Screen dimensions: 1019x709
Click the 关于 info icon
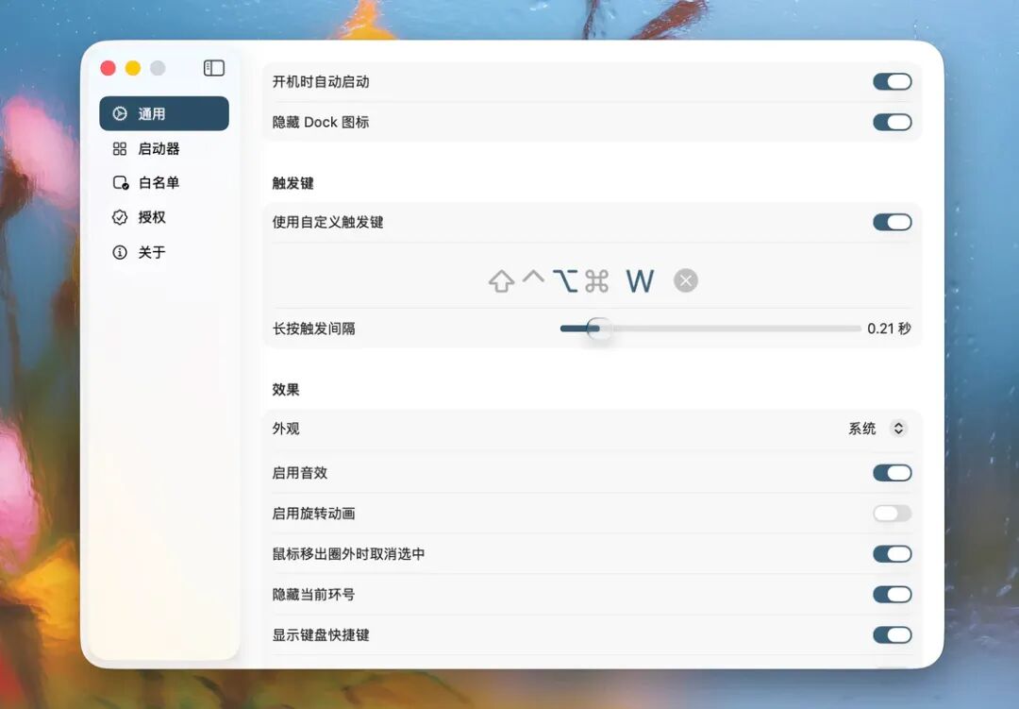[x=120, y=252]
